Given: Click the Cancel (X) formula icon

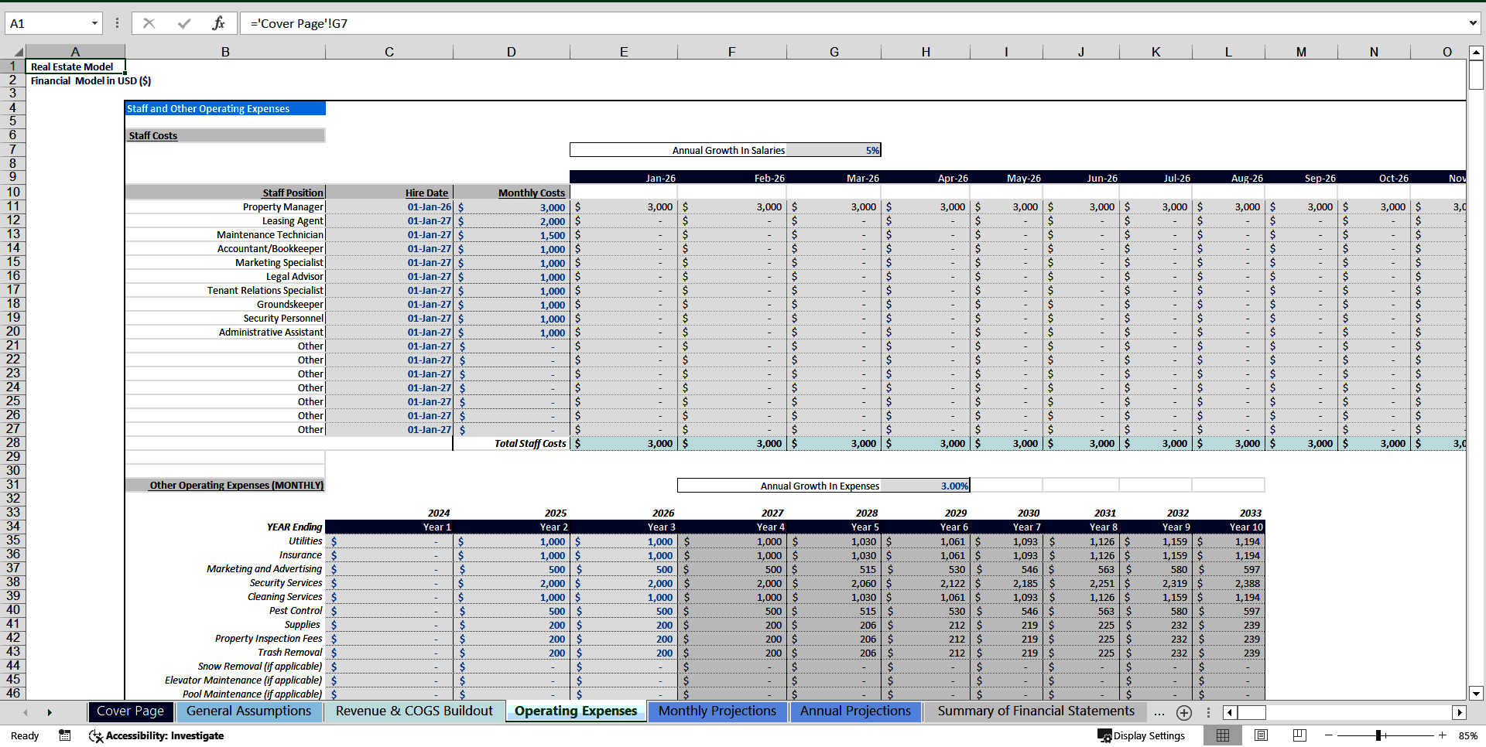Looking at the screenshot, I should click(x=149, y=23).
